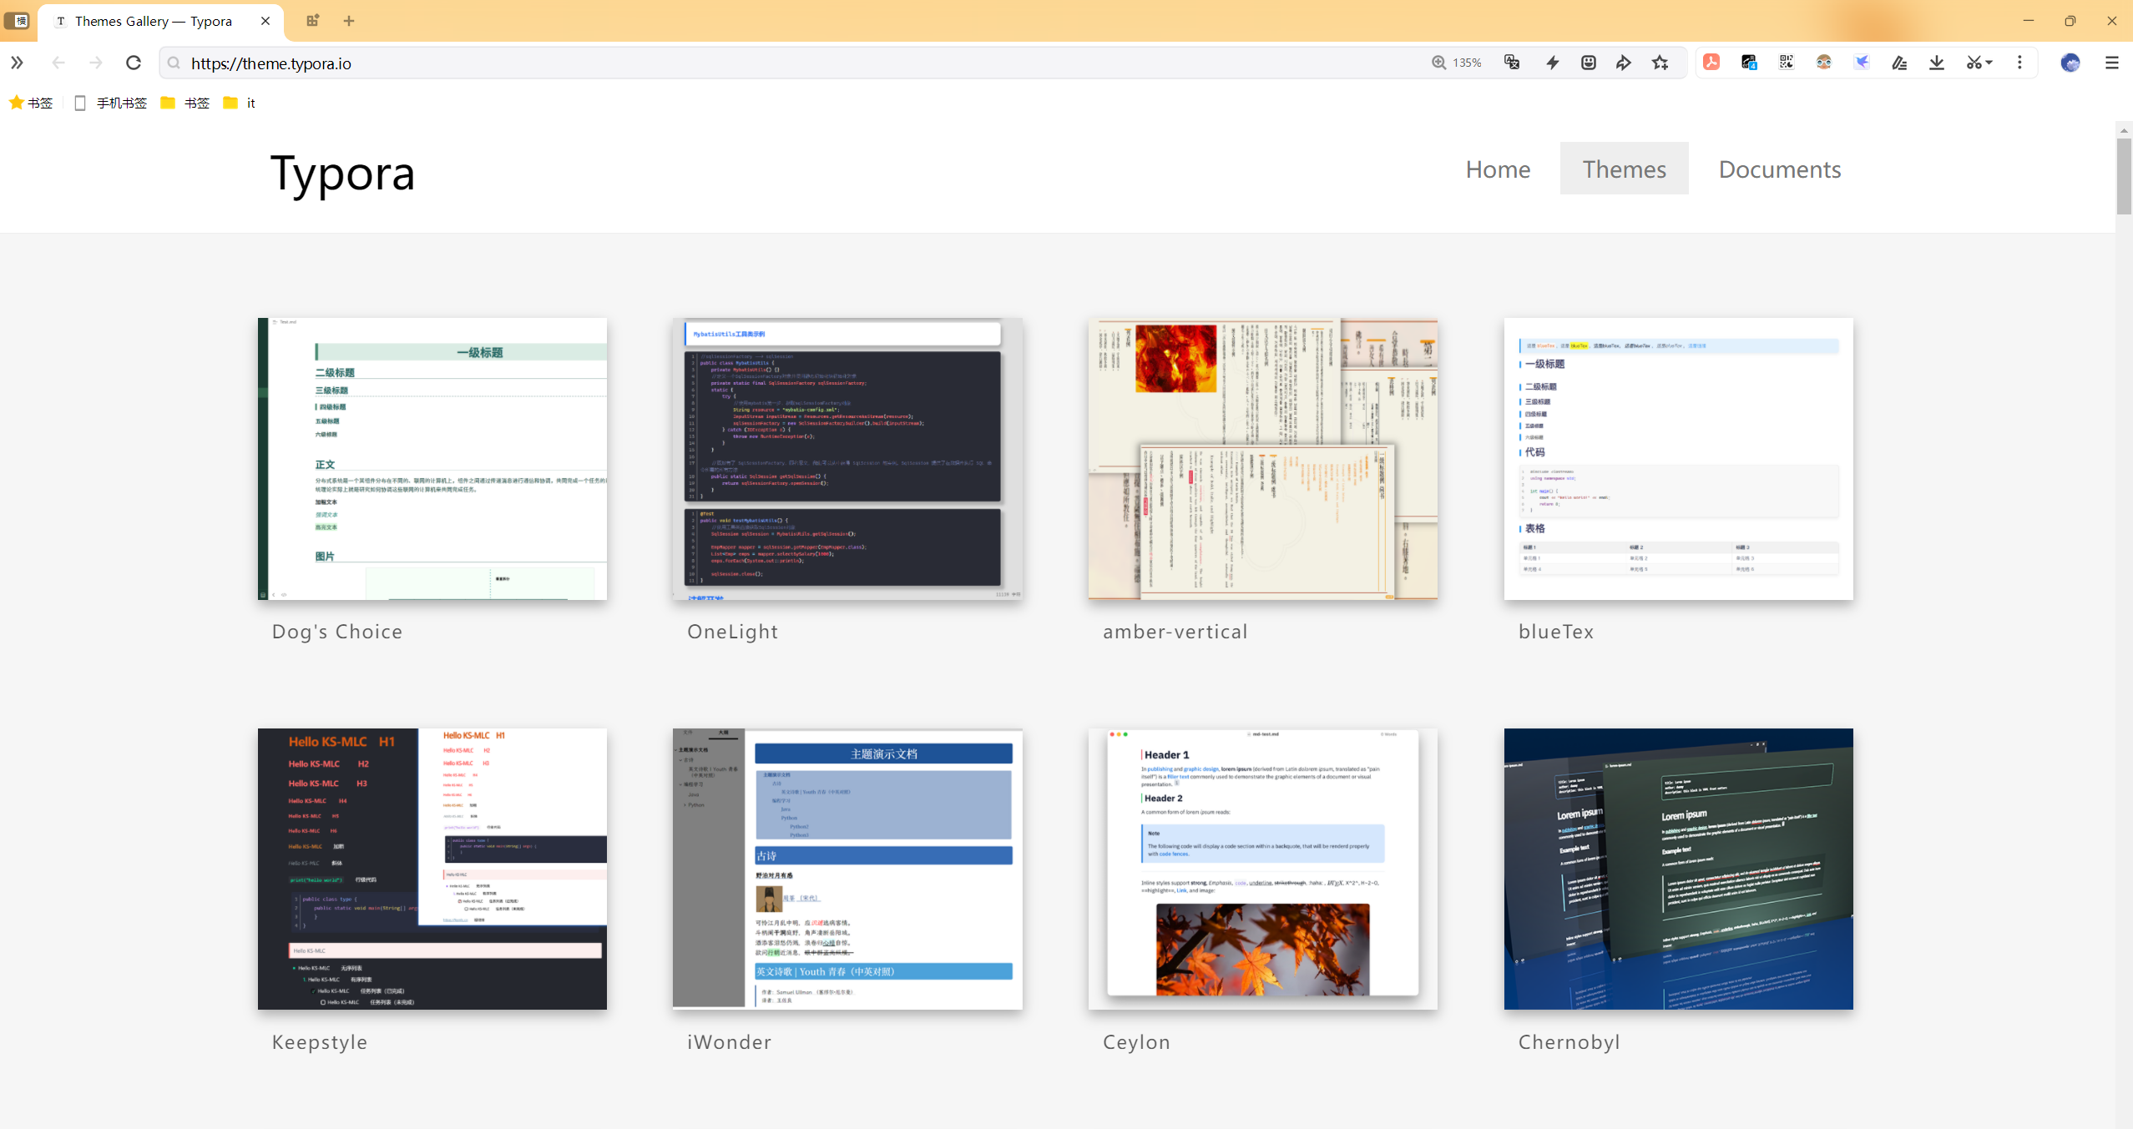Reload the page with the refresh icon

[133, 63]
